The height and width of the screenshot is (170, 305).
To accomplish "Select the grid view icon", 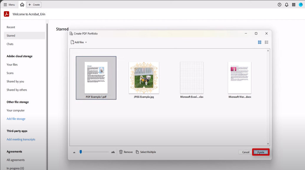I will coord(260,42).
